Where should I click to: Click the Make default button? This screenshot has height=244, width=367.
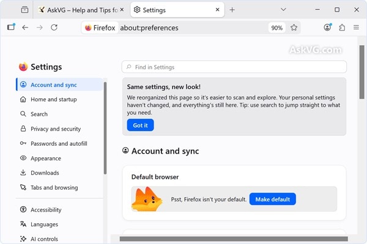point(273,199)
